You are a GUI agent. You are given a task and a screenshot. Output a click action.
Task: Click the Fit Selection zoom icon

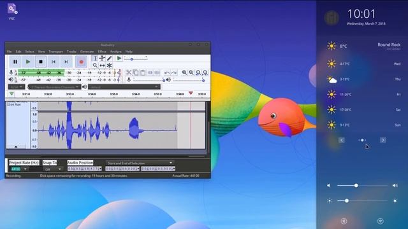pyautogui.click(x=198, y=73)
